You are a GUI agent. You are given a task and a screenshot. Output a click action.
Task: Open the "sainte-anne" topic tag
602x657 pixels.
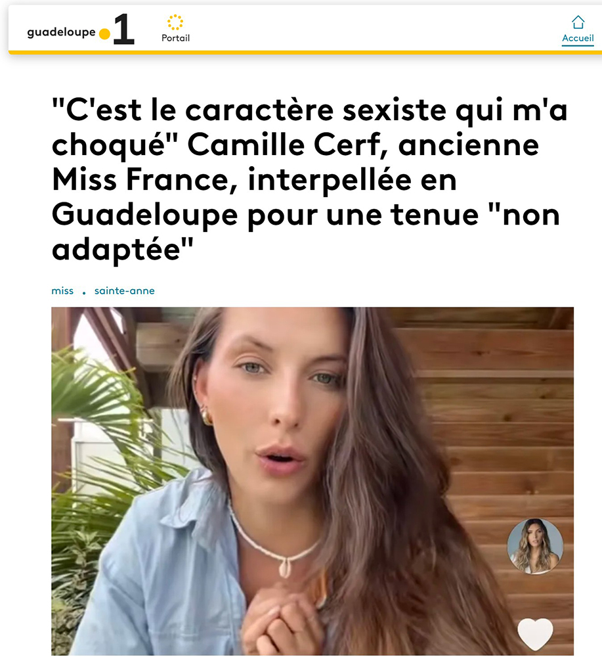point(124,291)
